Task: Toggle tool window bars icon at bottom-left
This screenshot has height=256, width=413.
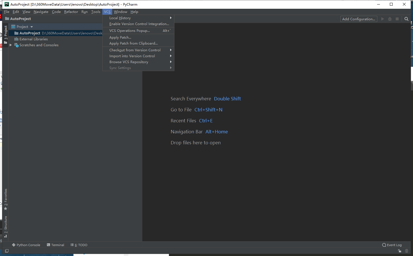Action: [x=7, y=251]
